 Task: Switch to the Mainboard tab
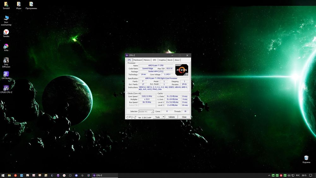tap(138, 60)
